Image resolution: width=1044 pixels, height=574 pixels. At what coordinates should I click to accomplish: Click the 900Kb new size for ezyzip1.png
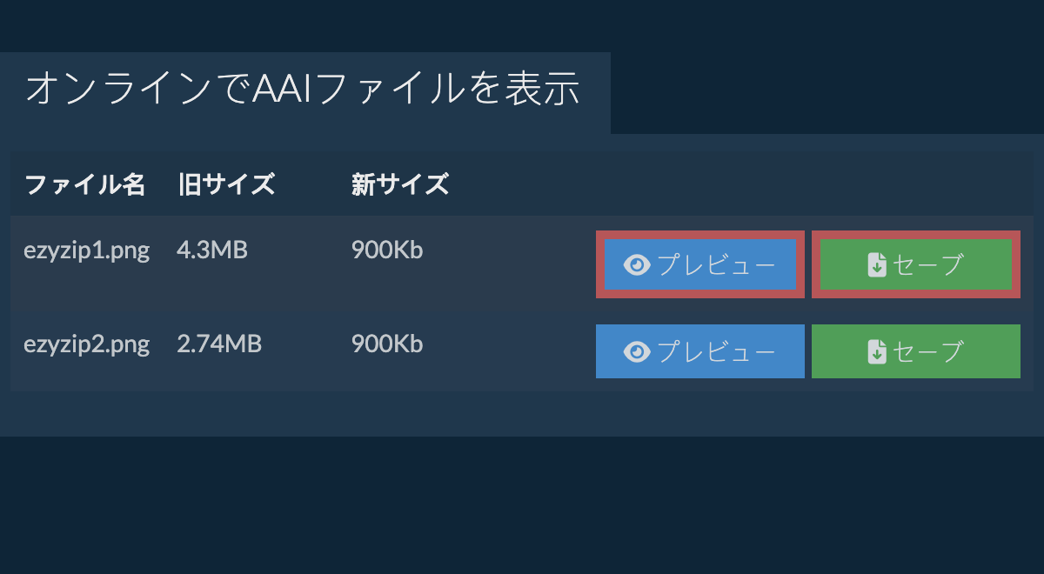(387, 251)
